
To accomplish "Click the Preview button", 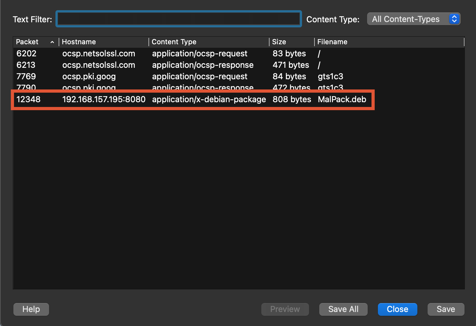I will point(285,309).
